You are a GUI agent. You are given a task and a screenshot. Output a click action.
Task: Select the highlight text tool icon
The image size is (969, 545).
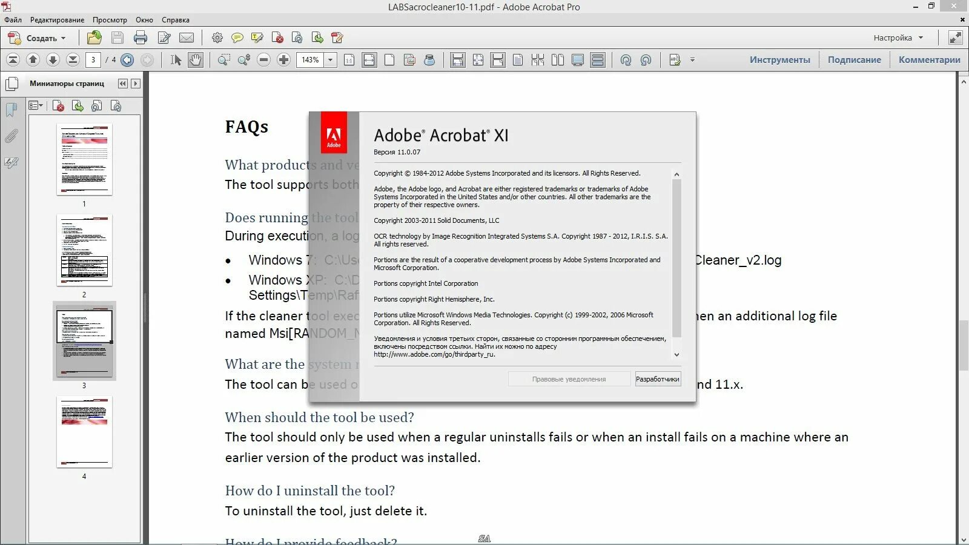point(257,38)
